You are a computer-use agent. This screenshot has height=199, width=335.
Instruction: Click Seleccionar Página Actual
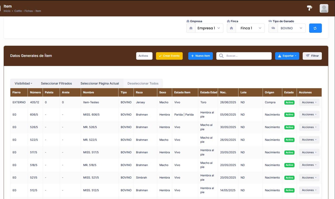coord(100,83)
